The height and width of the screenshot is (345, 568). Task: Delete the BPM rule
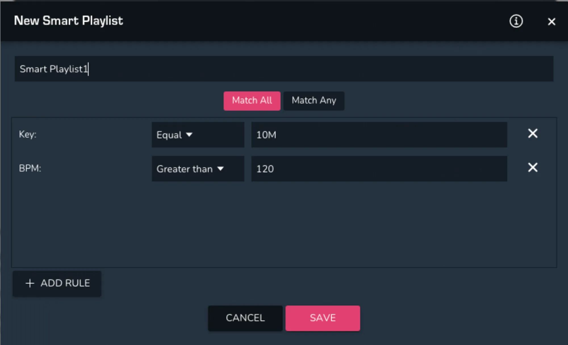[x=532, y=167]
